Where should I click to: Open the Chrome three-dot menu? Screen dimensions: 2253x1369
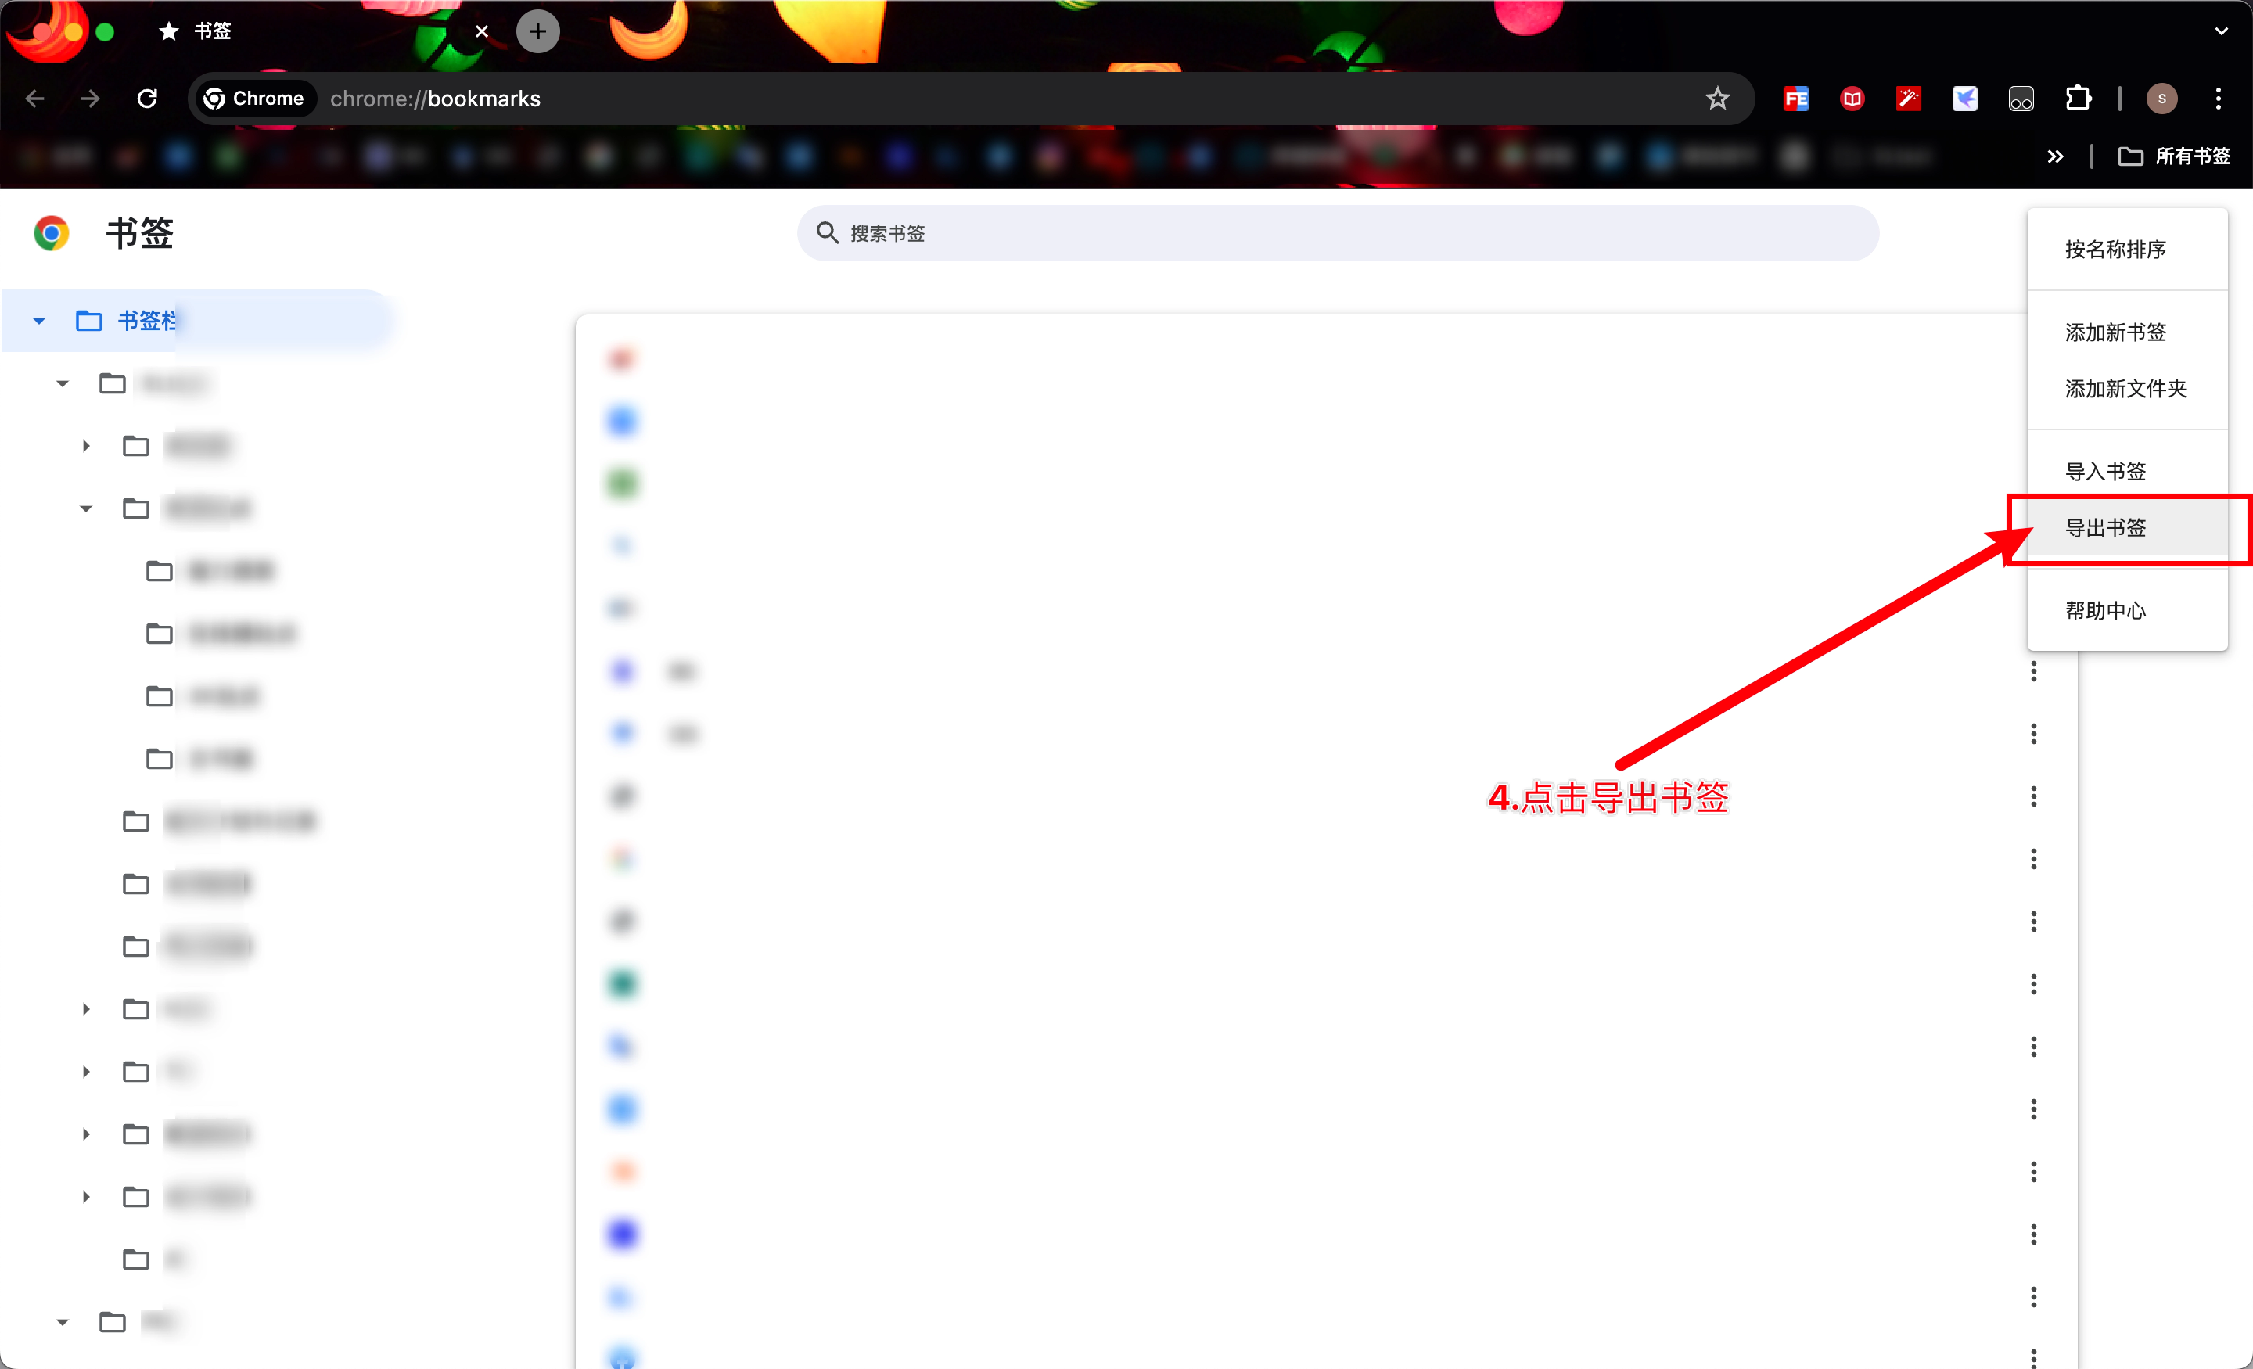pos(2218,99)
